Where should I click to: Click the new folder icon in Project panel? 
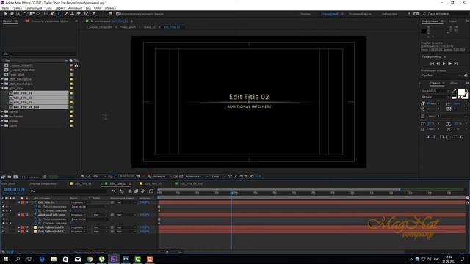pyautogui.click(x=10, y=177)
